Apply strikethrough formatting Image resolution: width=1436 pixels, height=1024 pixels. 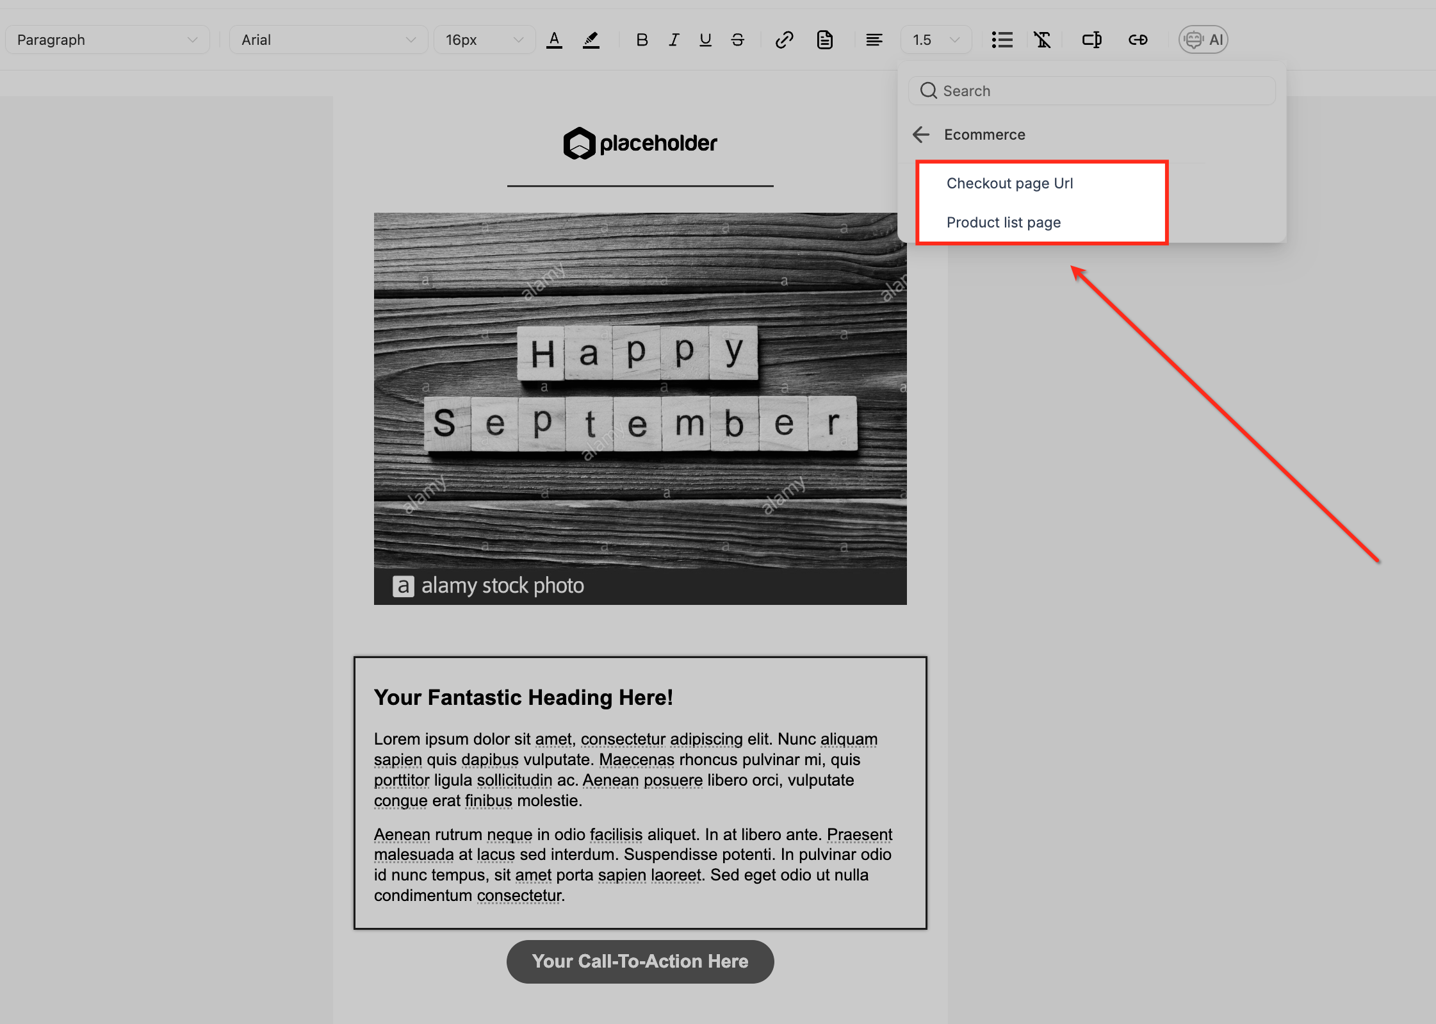[x=737, y=40]
